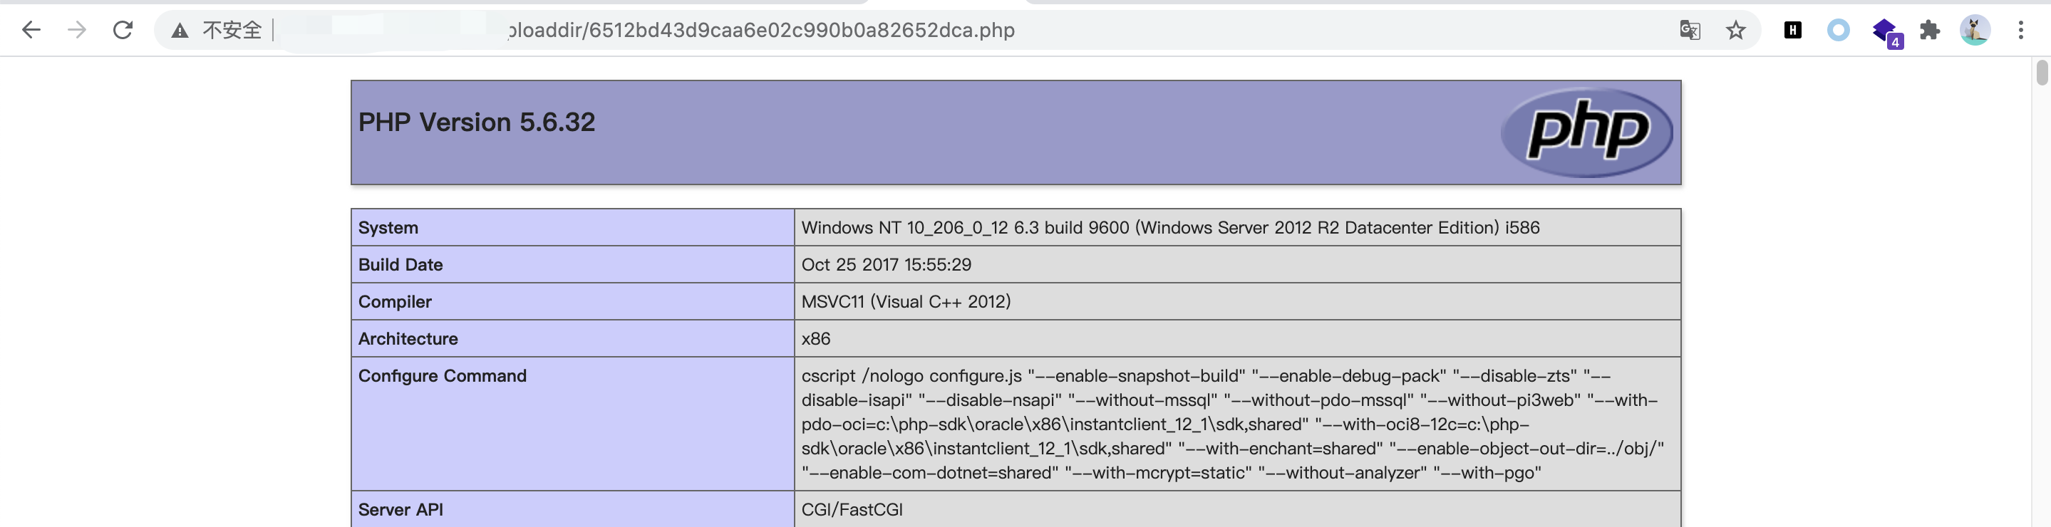
Task: Click the Build Date value cell
Action: click(885, 264)
